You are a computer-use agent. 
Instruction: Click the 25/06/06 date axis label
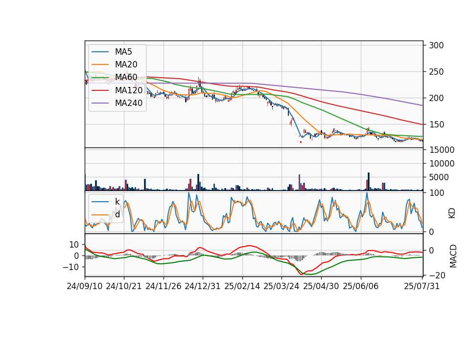tap(361, 286)
